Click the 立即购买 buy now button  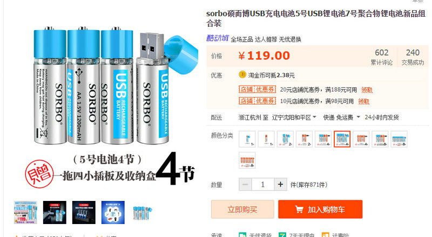point(242,210)
